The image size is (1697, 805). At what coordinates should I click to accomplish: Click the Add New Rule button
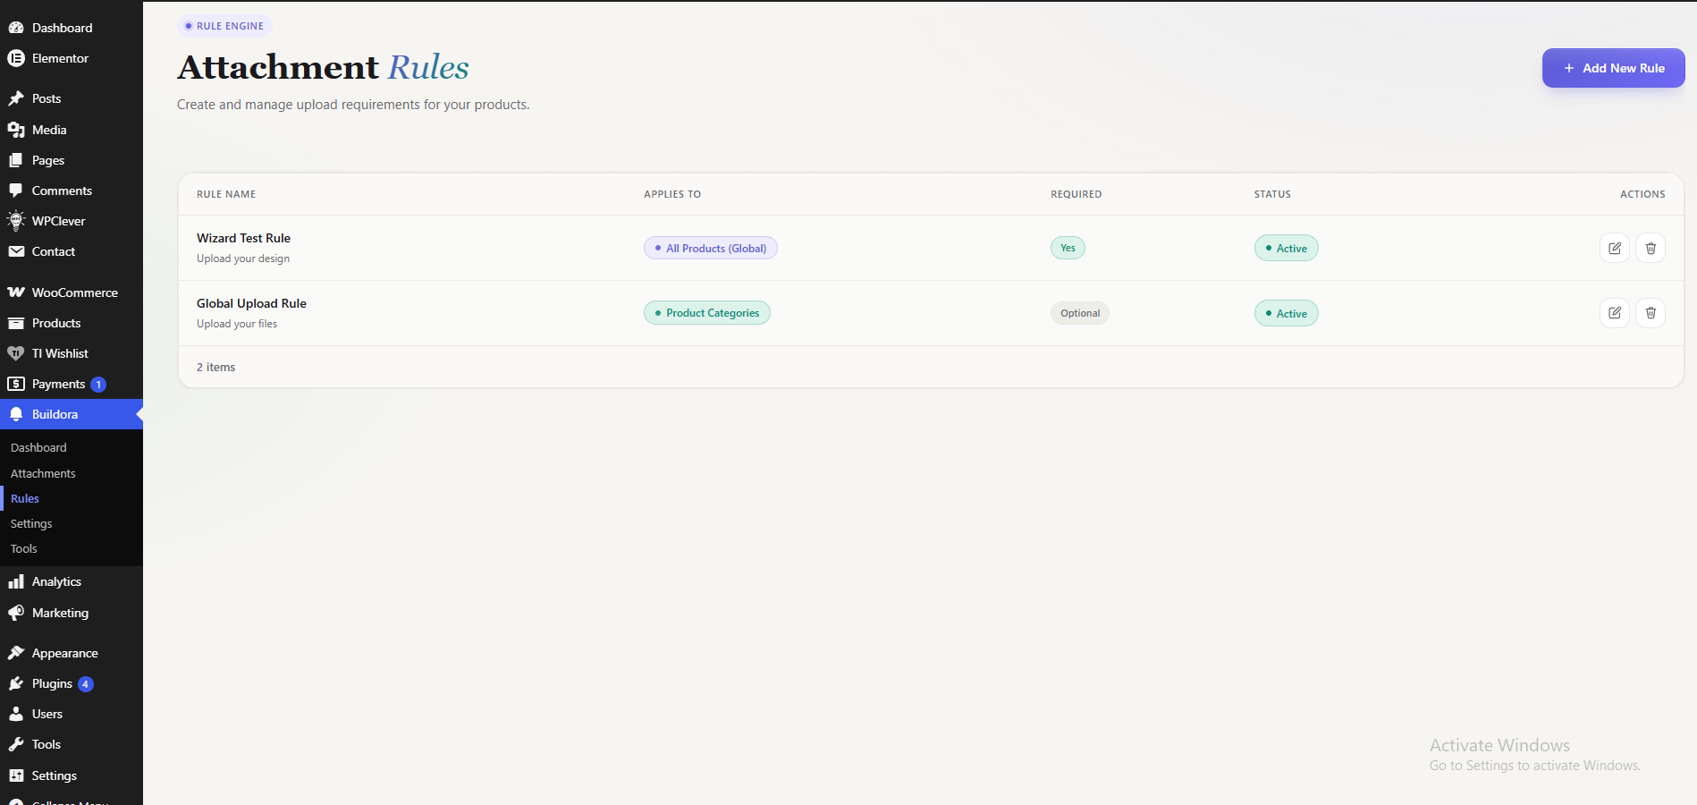(x=1613, y=68)
